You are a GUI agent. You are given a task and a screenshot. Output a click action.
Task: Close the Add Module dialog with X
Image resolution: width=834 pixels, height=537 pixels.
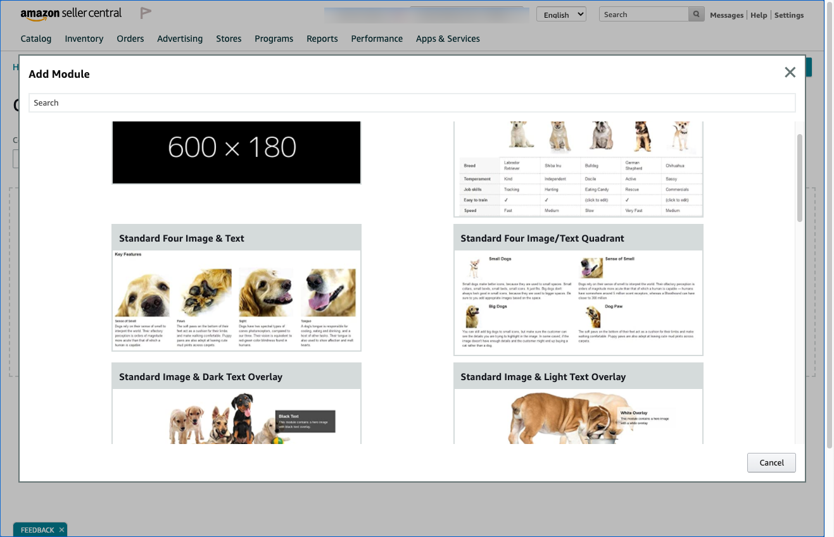point(790,73)
